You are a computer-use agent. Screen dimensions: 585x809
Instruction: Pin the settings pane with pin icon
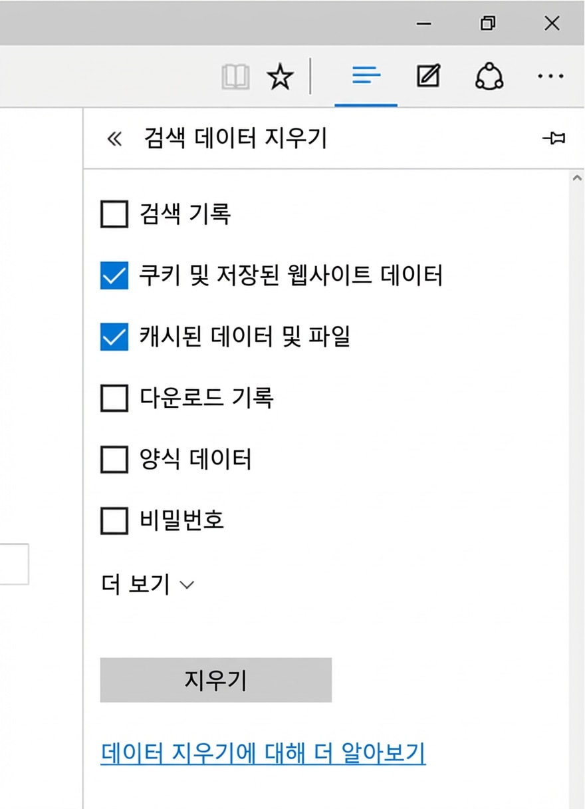coord(554,138)
